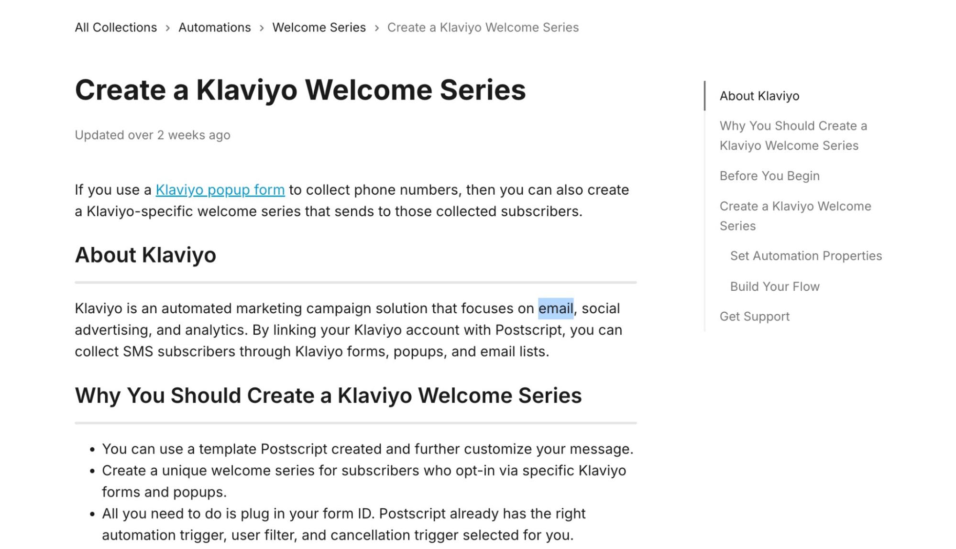Open Get Support in table of contents
Screen dimensions: 956x549
coord(755,316)
